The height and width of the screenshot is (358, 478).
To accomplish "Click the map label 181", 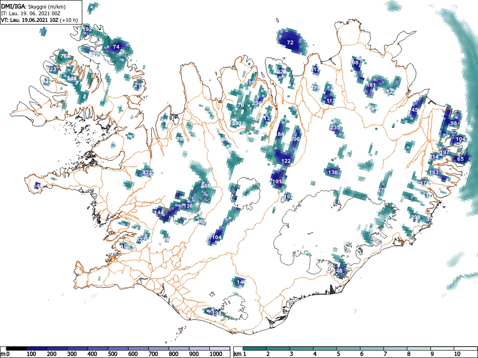I will click(371, 85).
